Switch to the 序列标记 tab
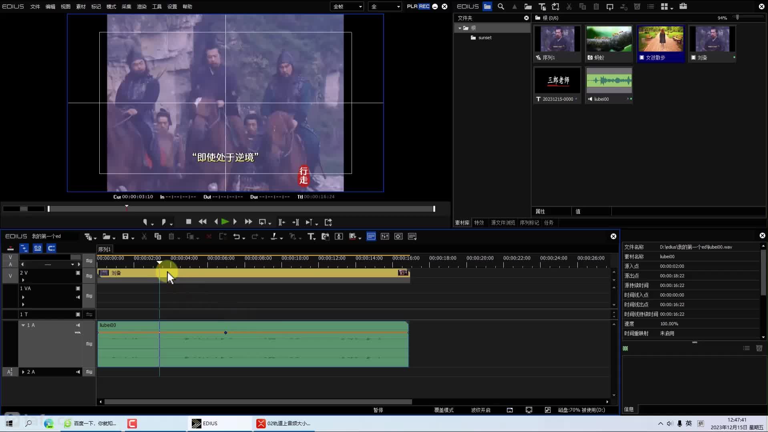The height and width of the screenshot is (432, 768). tap(529, 223)
